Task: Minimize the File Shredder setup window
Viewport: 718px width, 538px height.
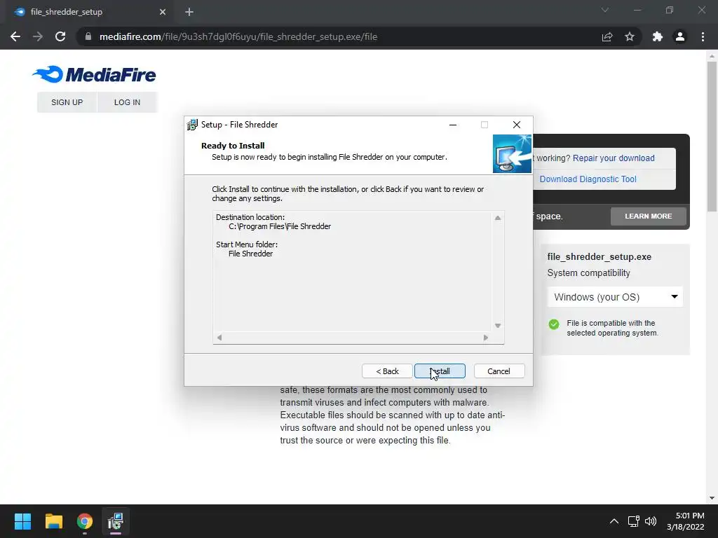Action: point(453,125)
